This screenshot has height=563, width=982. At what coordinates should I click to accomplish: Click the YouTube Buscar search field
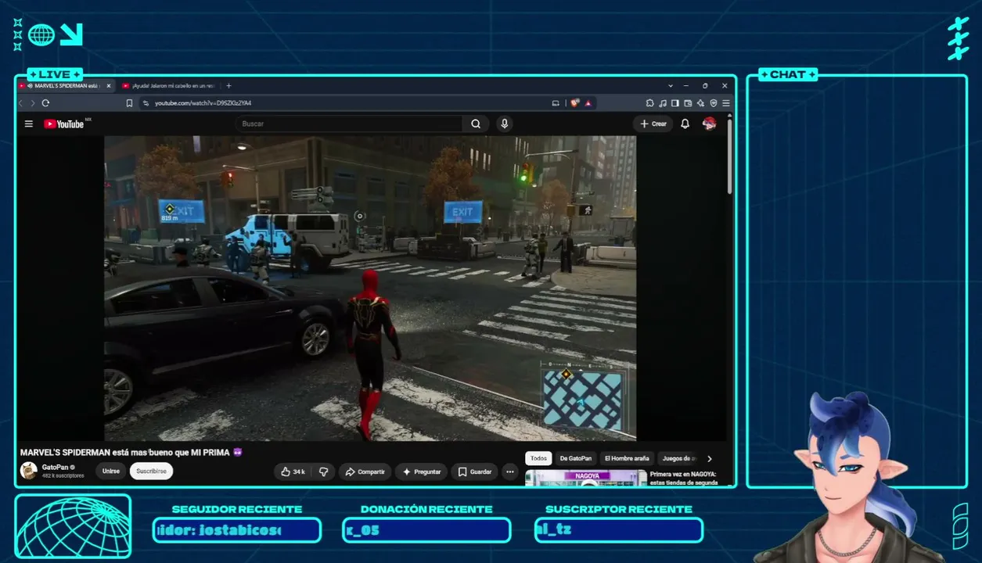coord(349,124)
